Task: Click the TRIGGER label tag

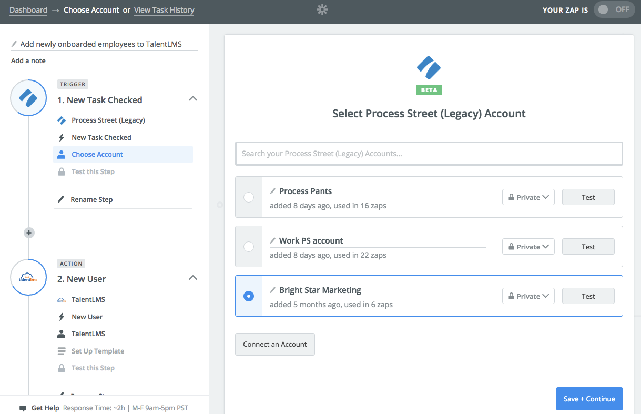Action: point(73,84)
